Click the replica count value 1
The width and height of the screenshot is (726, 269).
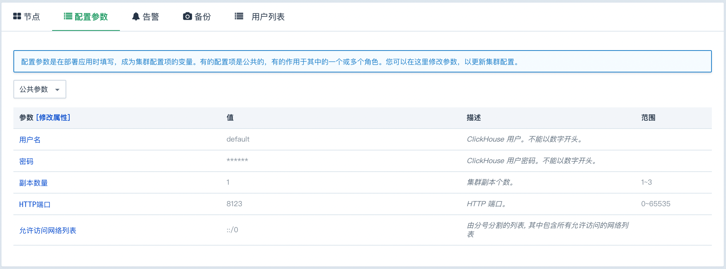pyautogui.click(x=228, y=182)
